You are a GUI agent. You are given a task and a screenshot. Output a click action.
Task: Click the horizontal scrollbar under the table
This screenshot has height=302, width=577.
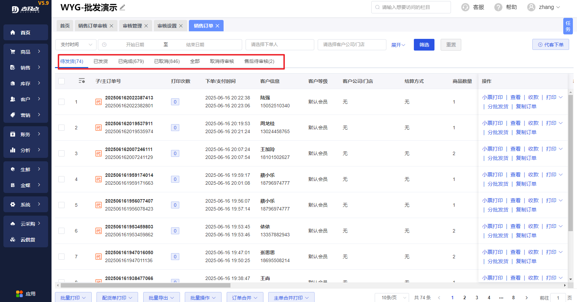[x=146, y=285]
